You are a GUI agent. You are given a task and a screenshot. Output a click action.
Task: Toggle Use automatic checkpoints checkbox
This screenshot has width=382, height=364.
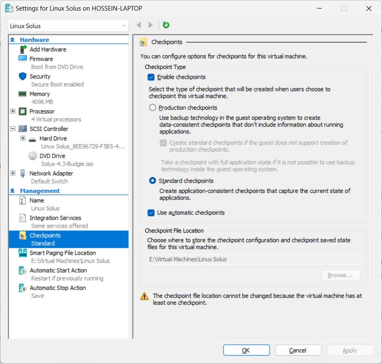pyautogui.click(x=151, y=213)
